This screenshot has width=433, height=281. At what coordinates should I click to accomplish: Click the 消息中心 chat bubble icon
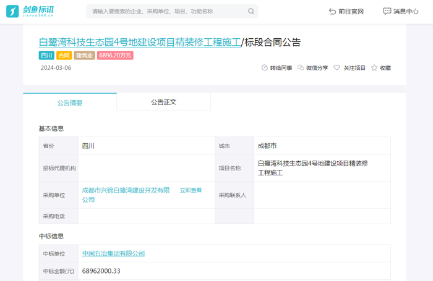tap(387, 11)
